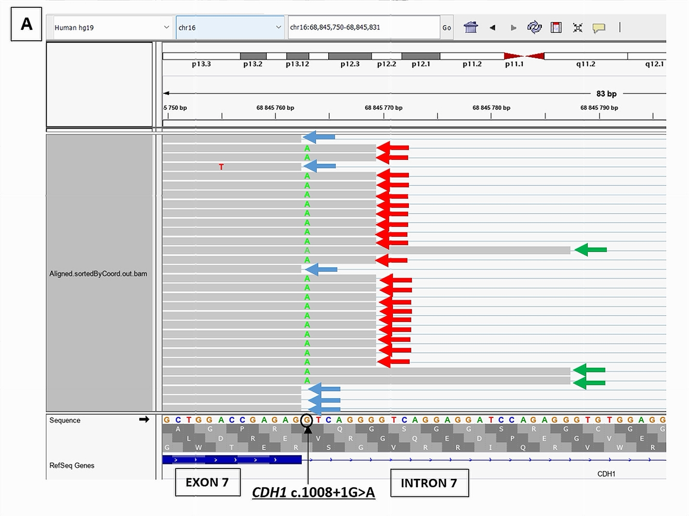
Task: Click the circled G base in Sequence
Action: point(307,420)
